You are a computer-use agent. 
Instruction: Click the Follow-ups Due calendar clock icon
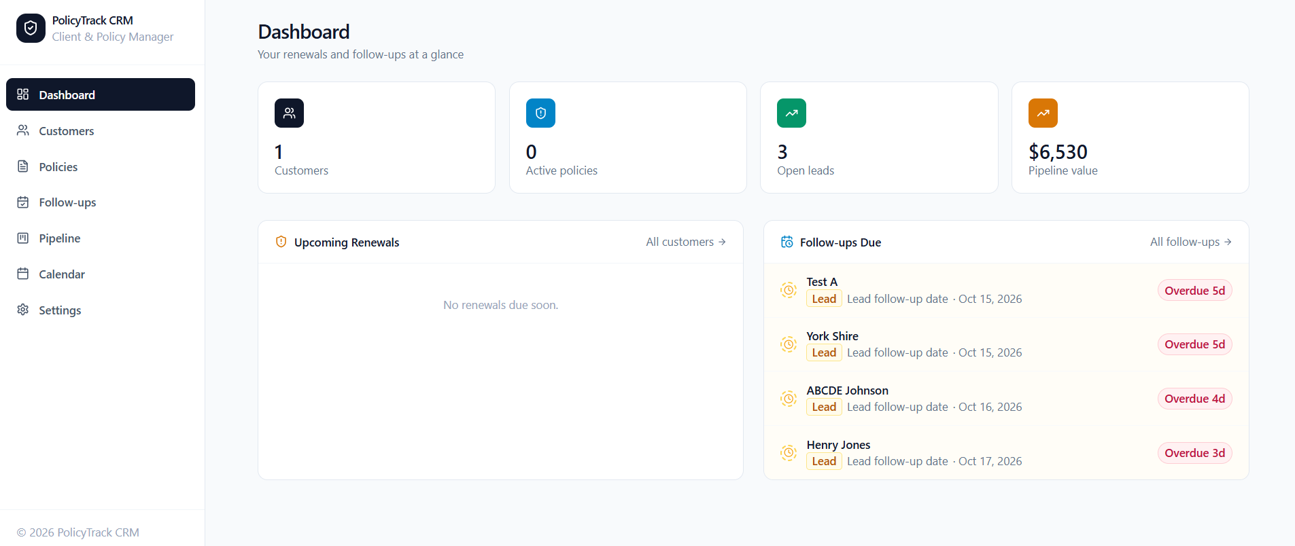[x=787, y=242]
